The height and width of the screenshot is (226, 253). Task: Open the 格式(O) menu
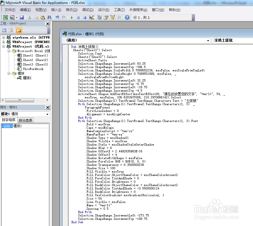(72, 10)
